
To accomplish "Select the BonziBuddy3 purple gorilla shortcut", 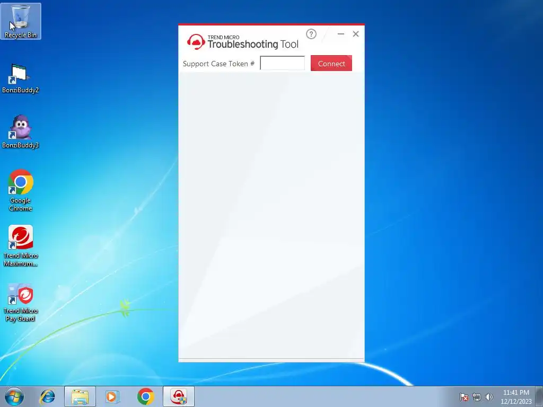I will tap(21, 132).
